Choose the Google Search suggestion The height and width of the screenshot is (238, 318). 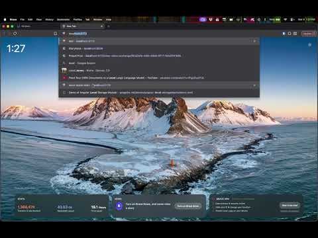click(x=159, y=63)
